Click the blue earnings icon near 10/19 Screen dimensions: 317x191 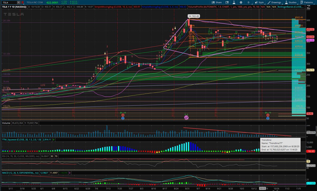pos(268,118)
